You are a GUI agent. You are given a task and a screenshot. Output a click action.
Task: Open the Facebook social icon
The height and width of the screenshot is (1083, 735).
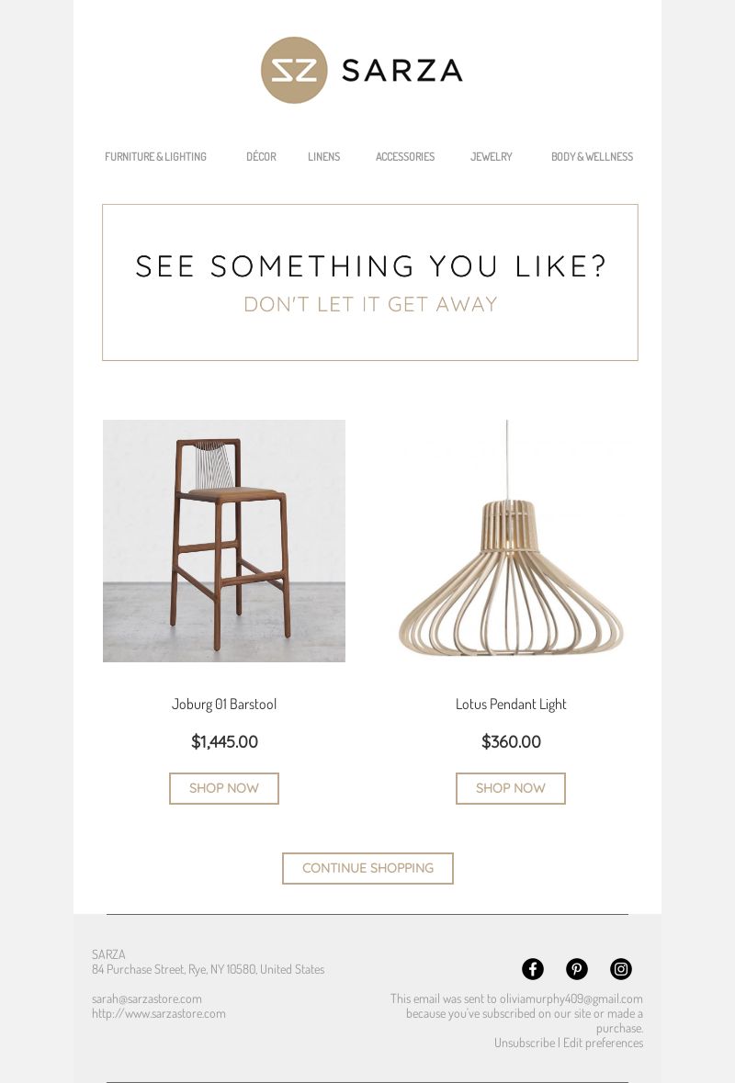click(533, 969)
